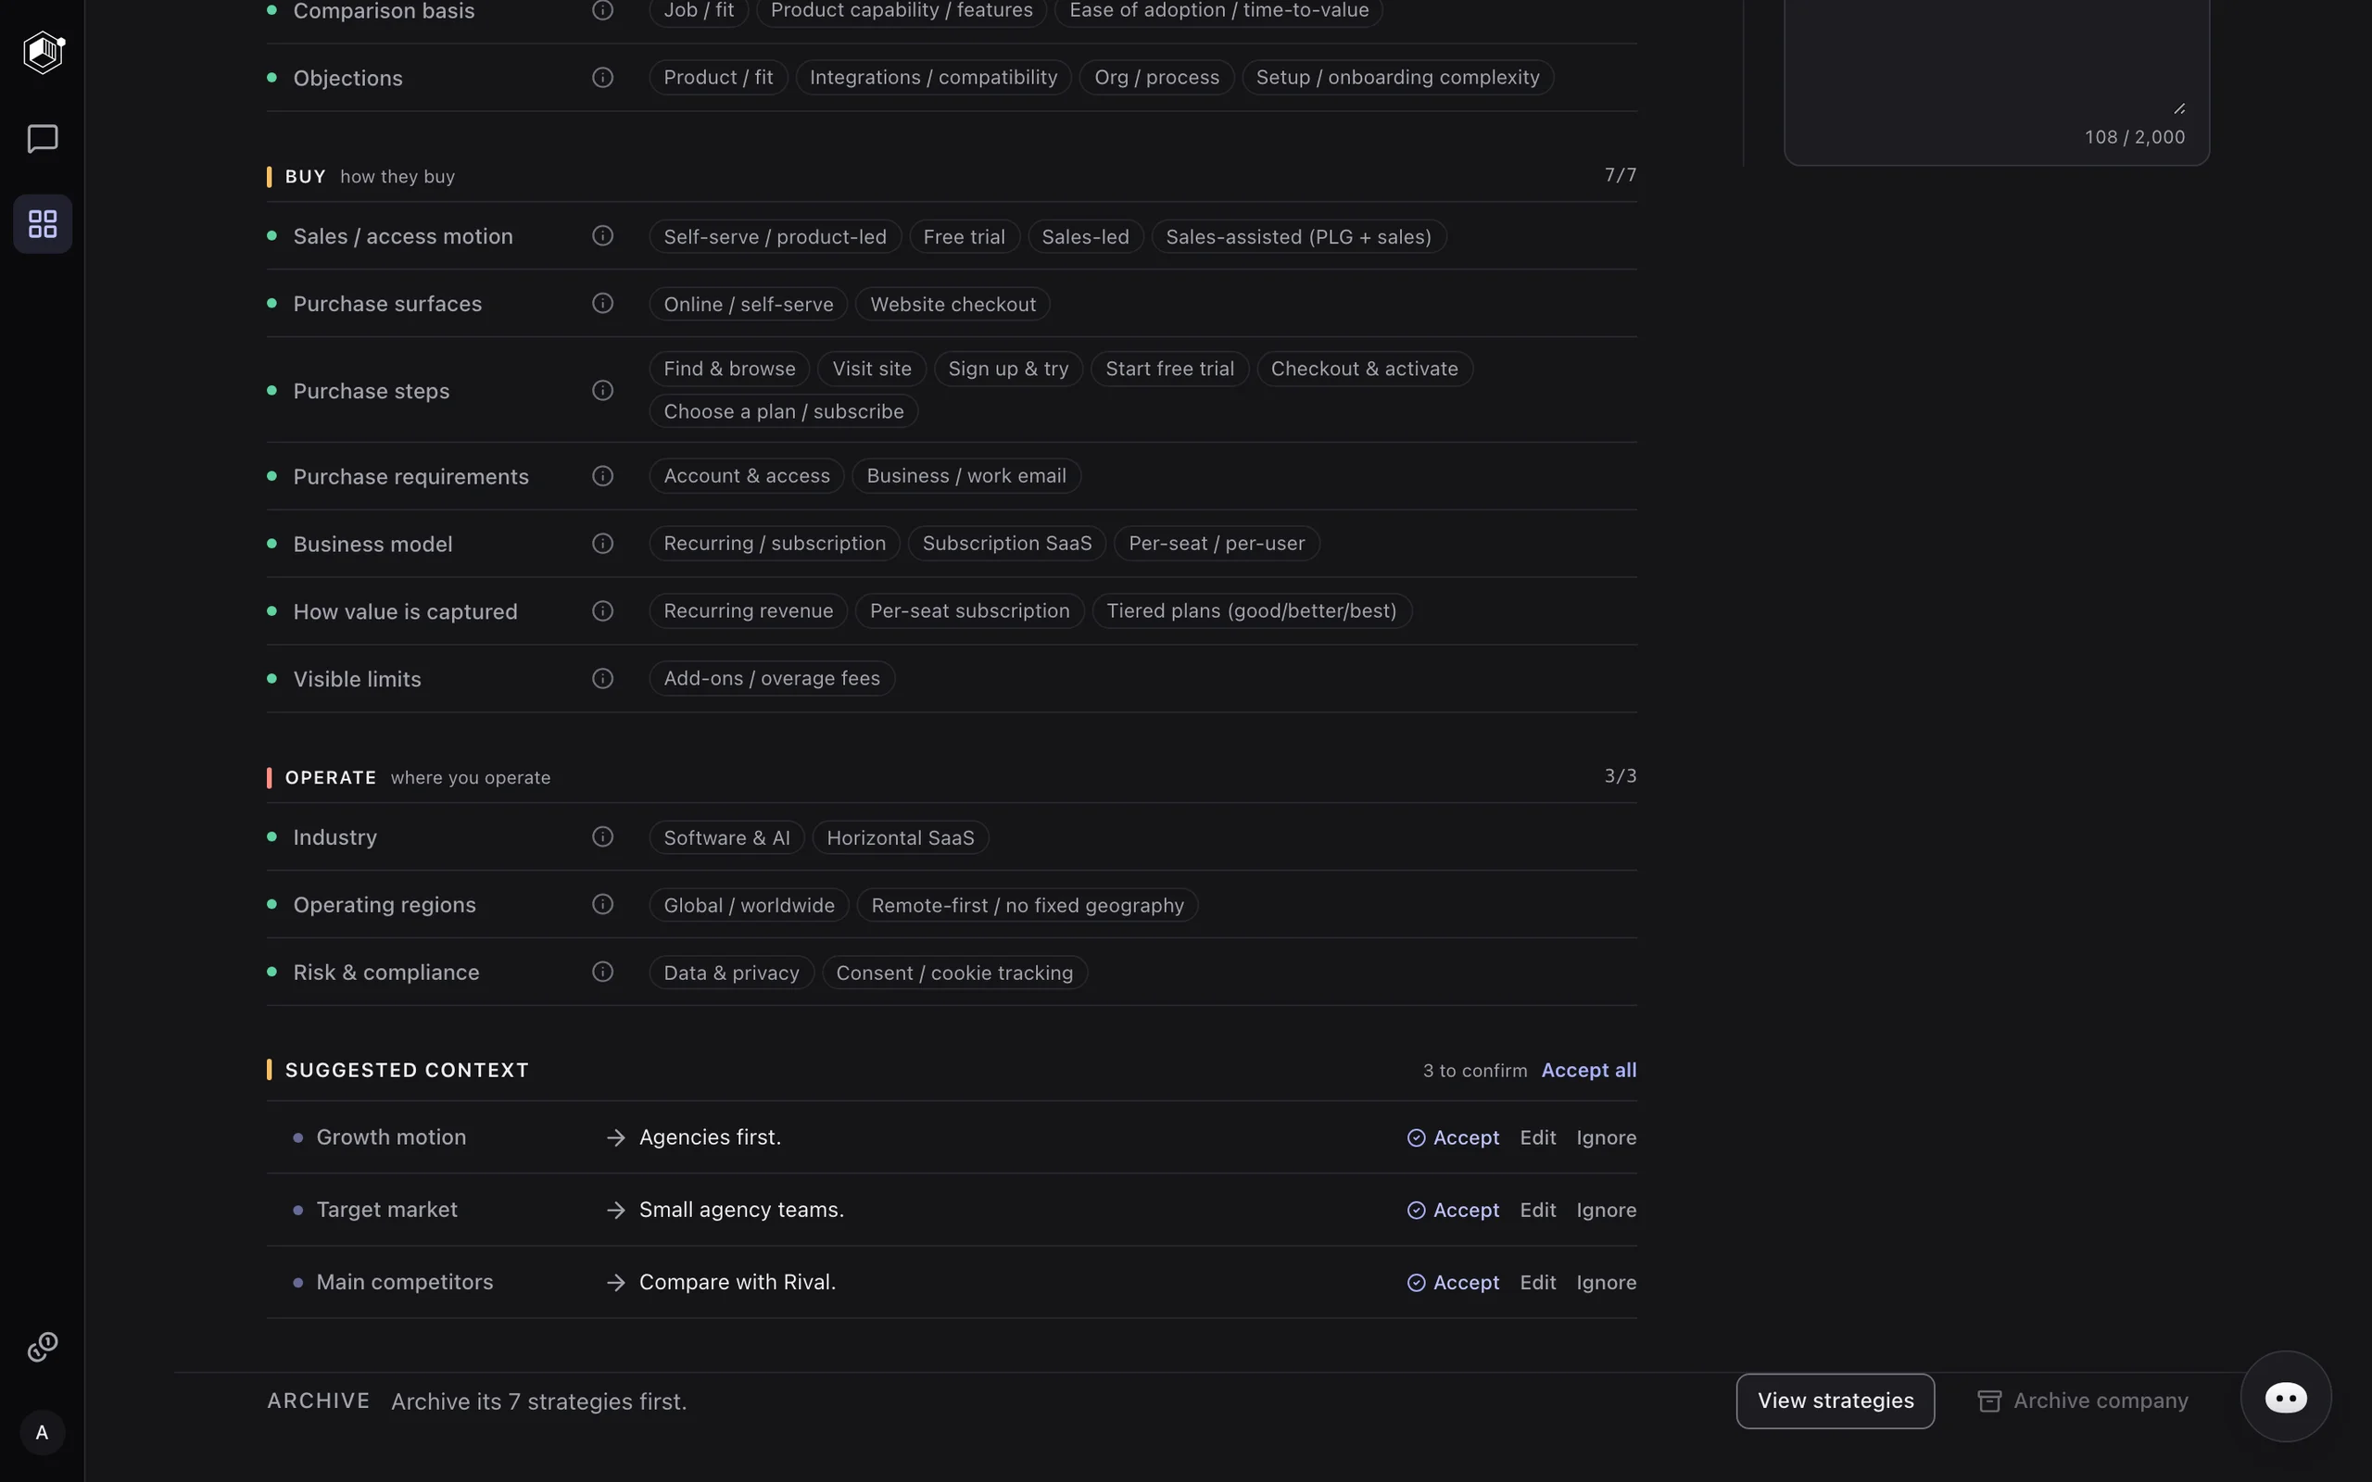Image resolution: width=2372 pixels, height=1482 pixels.
Task: Click the Global / worldwide tag
Action: click(x=749, y=906)
